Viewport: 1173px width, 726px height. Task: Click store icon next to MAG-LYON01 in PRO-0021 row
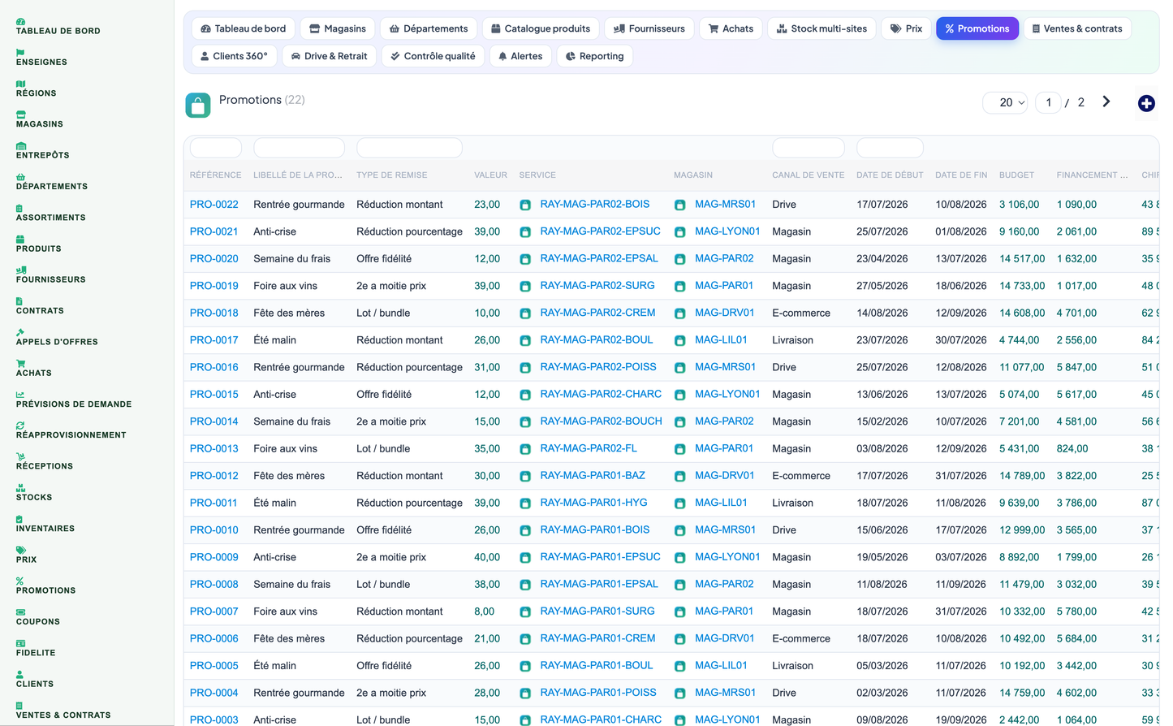point(680,232)
